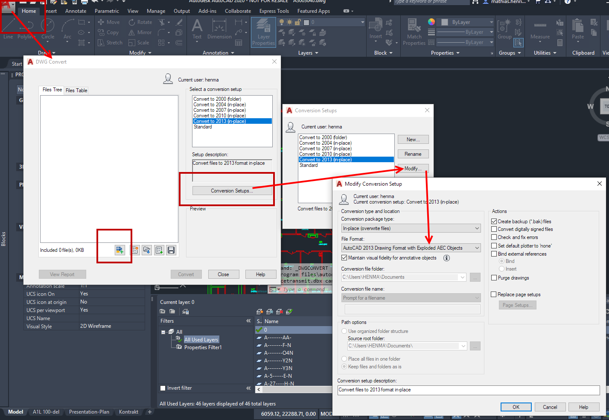This screenshot has height=420, width=609.
Task: Enable the Purge drawings checkbox
Action: (x=494, y=278)
